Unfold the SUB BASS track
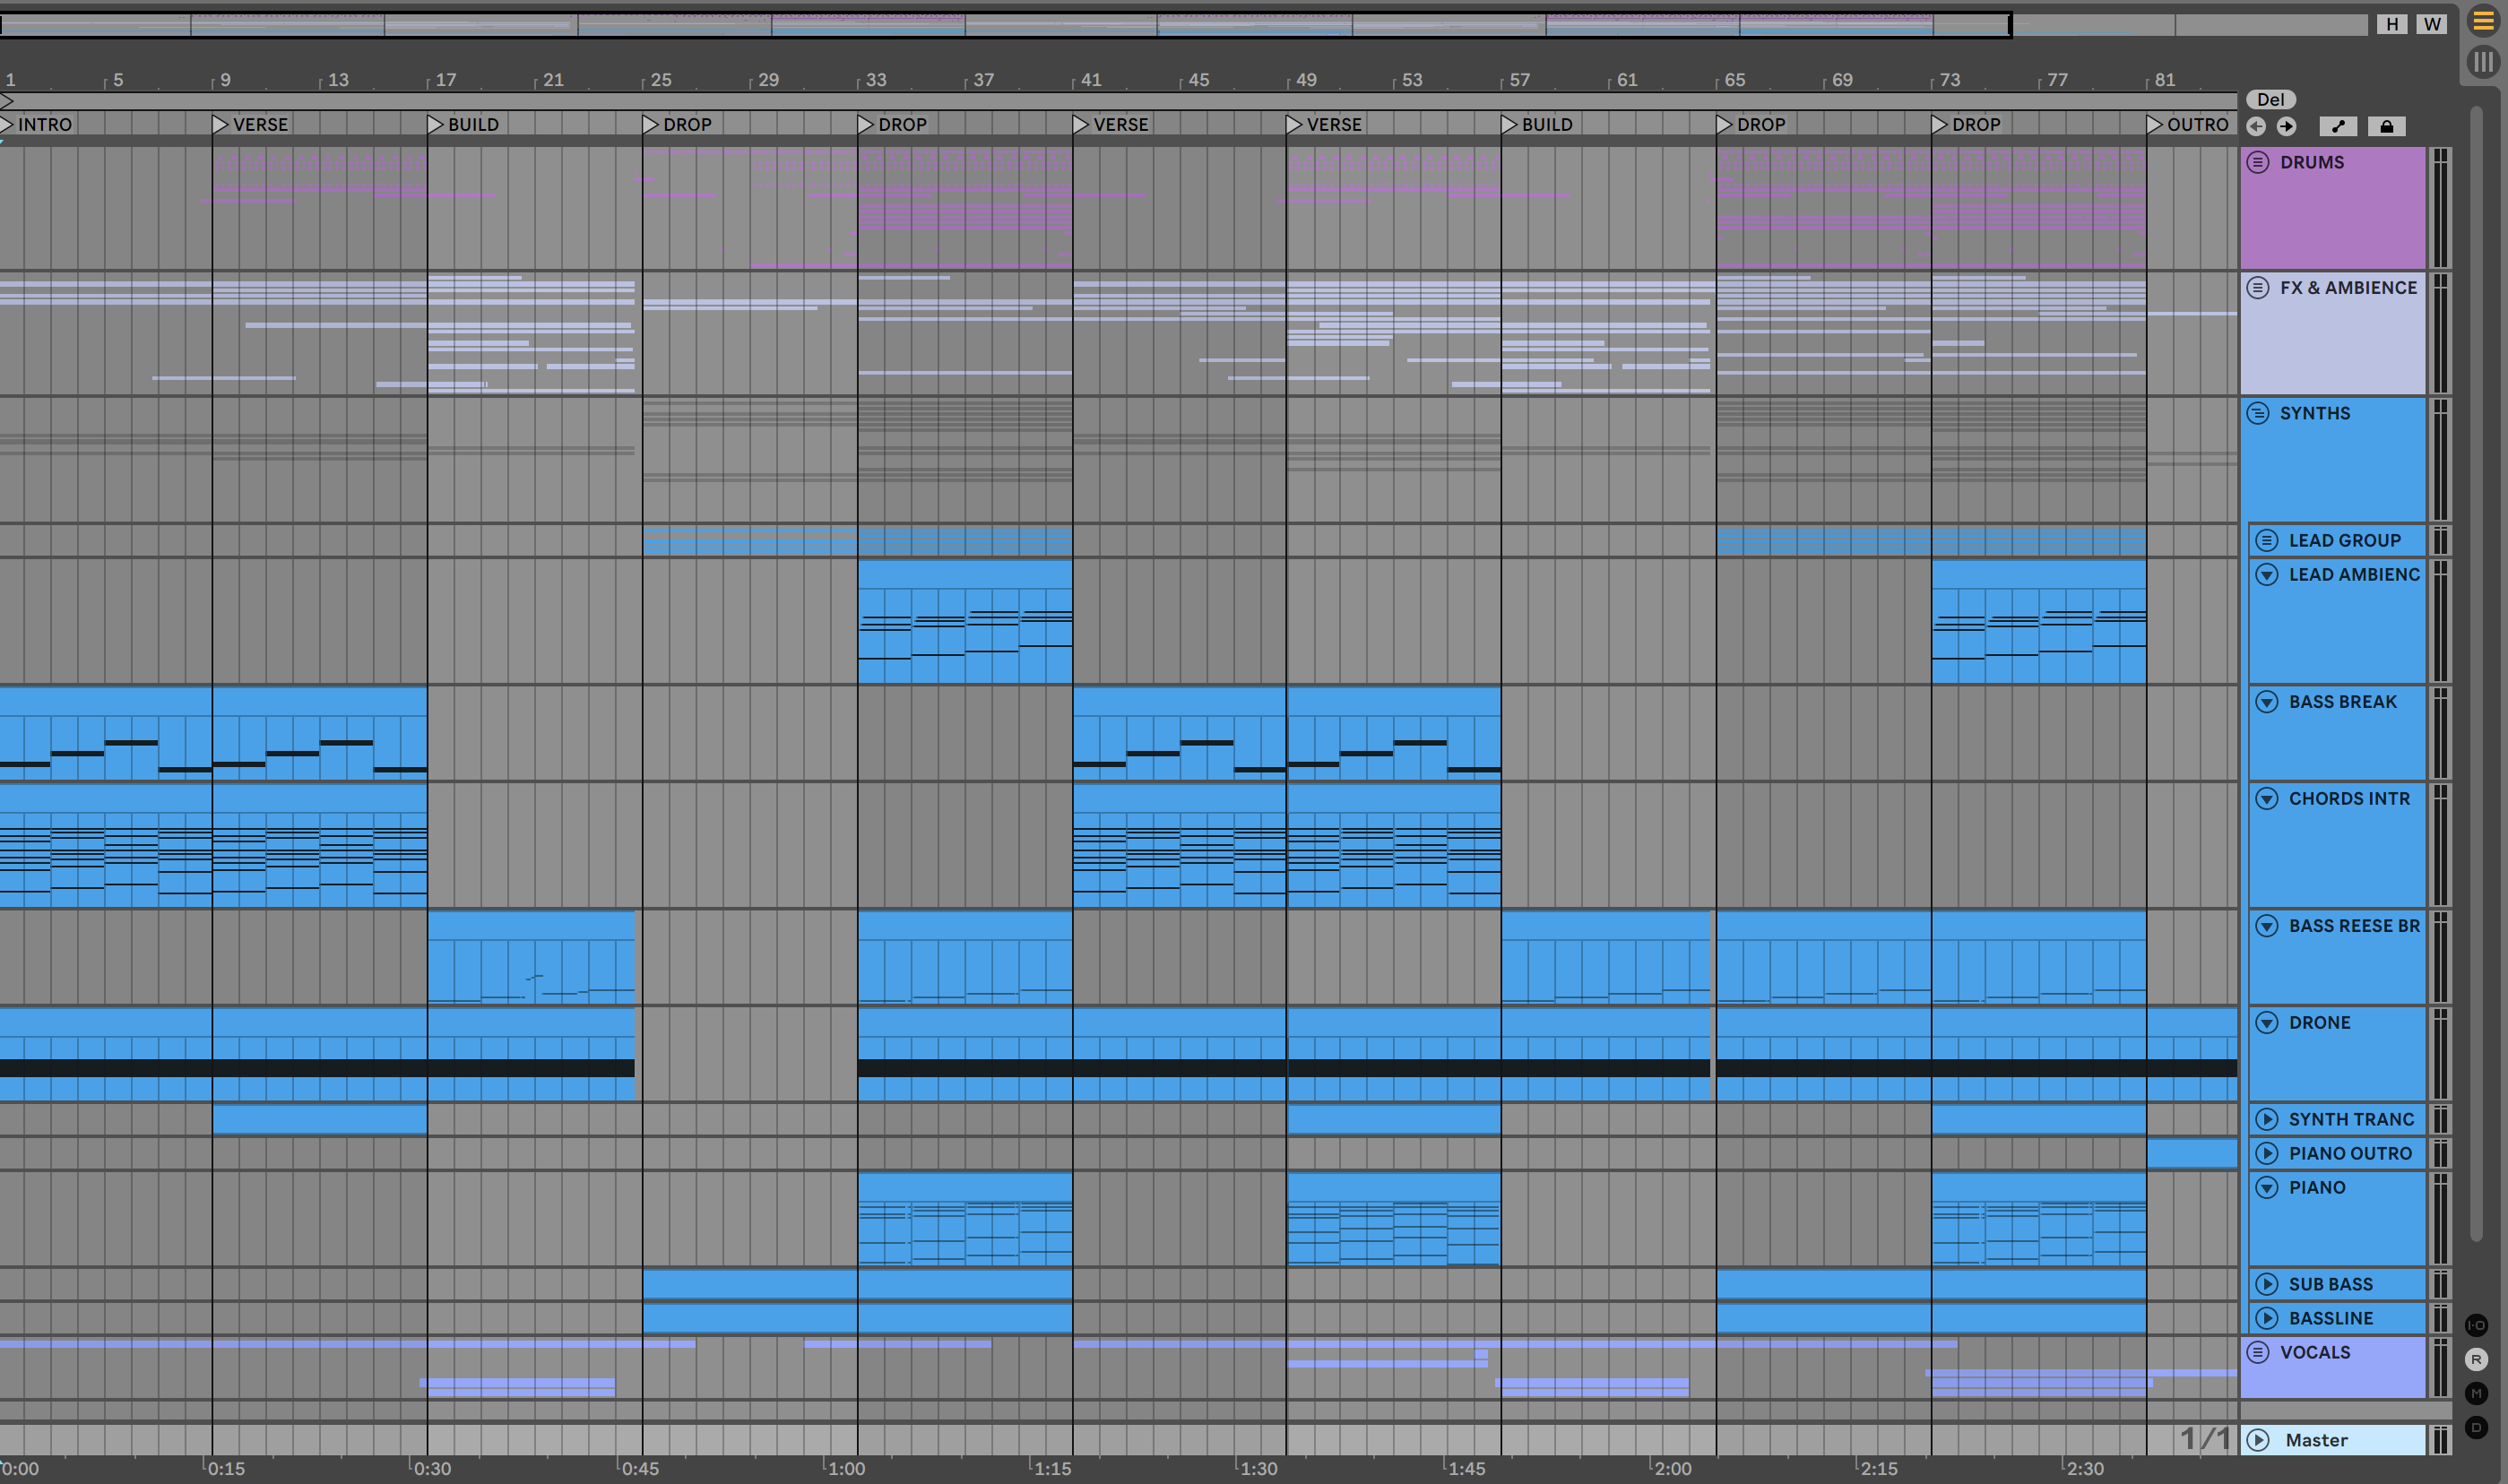The width and height of the screenshot is (2508, 1484). click(2267, 1284)
